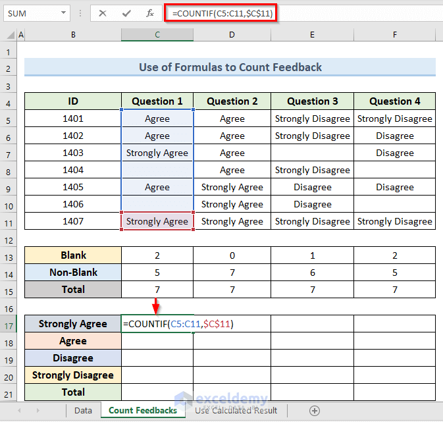Go to previous sheet tab arrow
Image resolution: width=443 pixels, height=422 pixels.
pyautogui.click(x=19, y=410)
